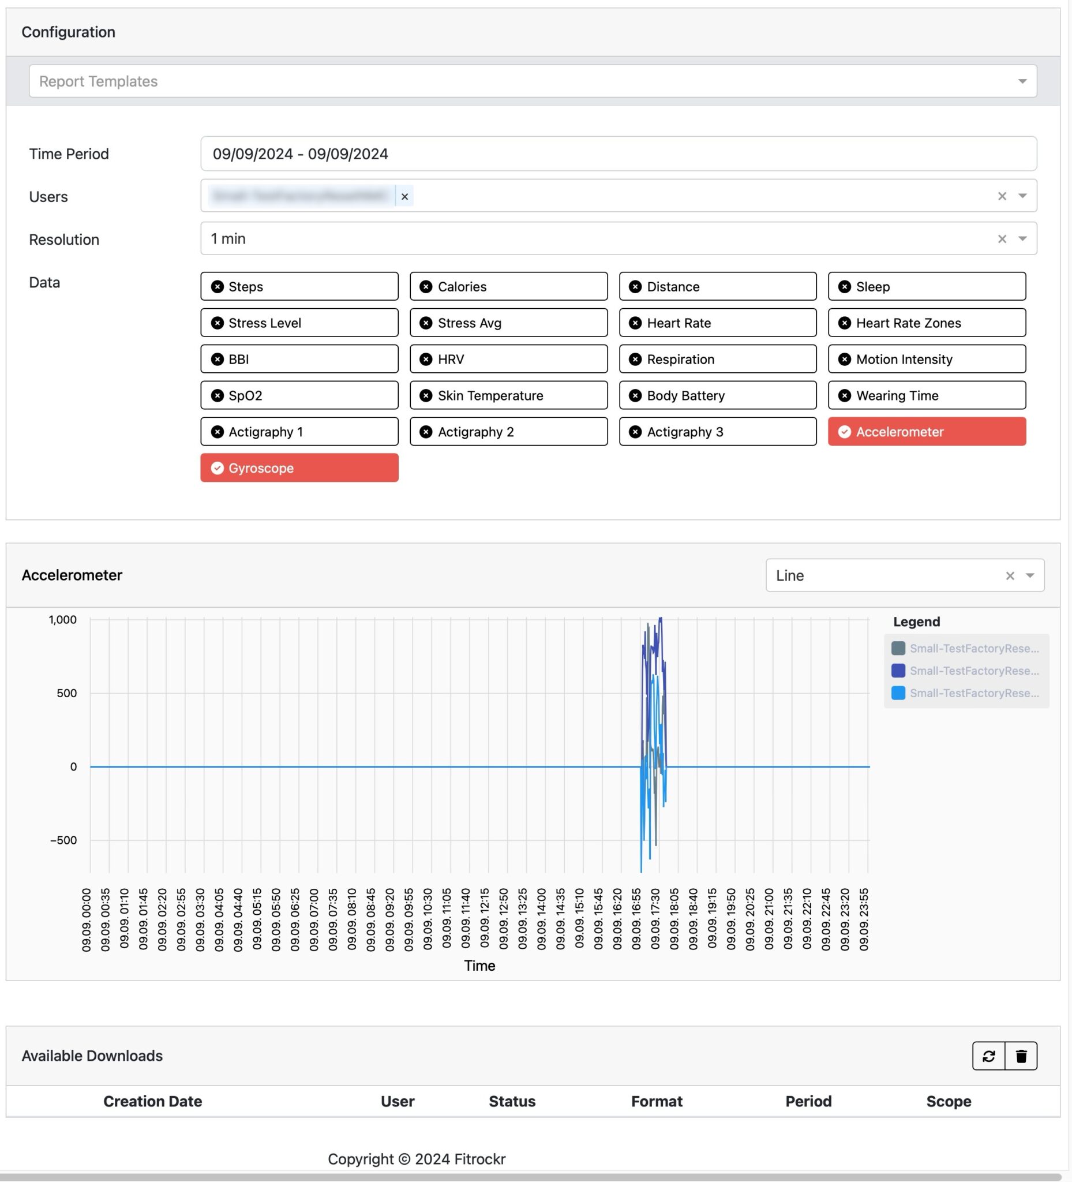Remove Steps data using its x icon

click(217, 287)
